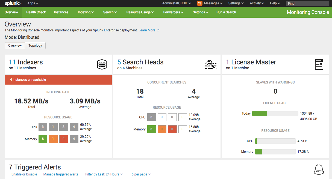Click the Search Heads magnifier icon

point(210,64)
